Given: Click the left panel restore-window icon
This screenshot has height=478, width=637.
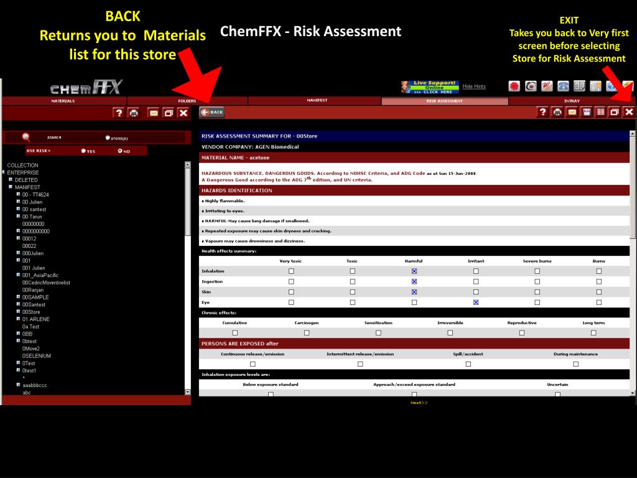Looking at the screenshot, I should pyautogui.click(x=168, y=113).
